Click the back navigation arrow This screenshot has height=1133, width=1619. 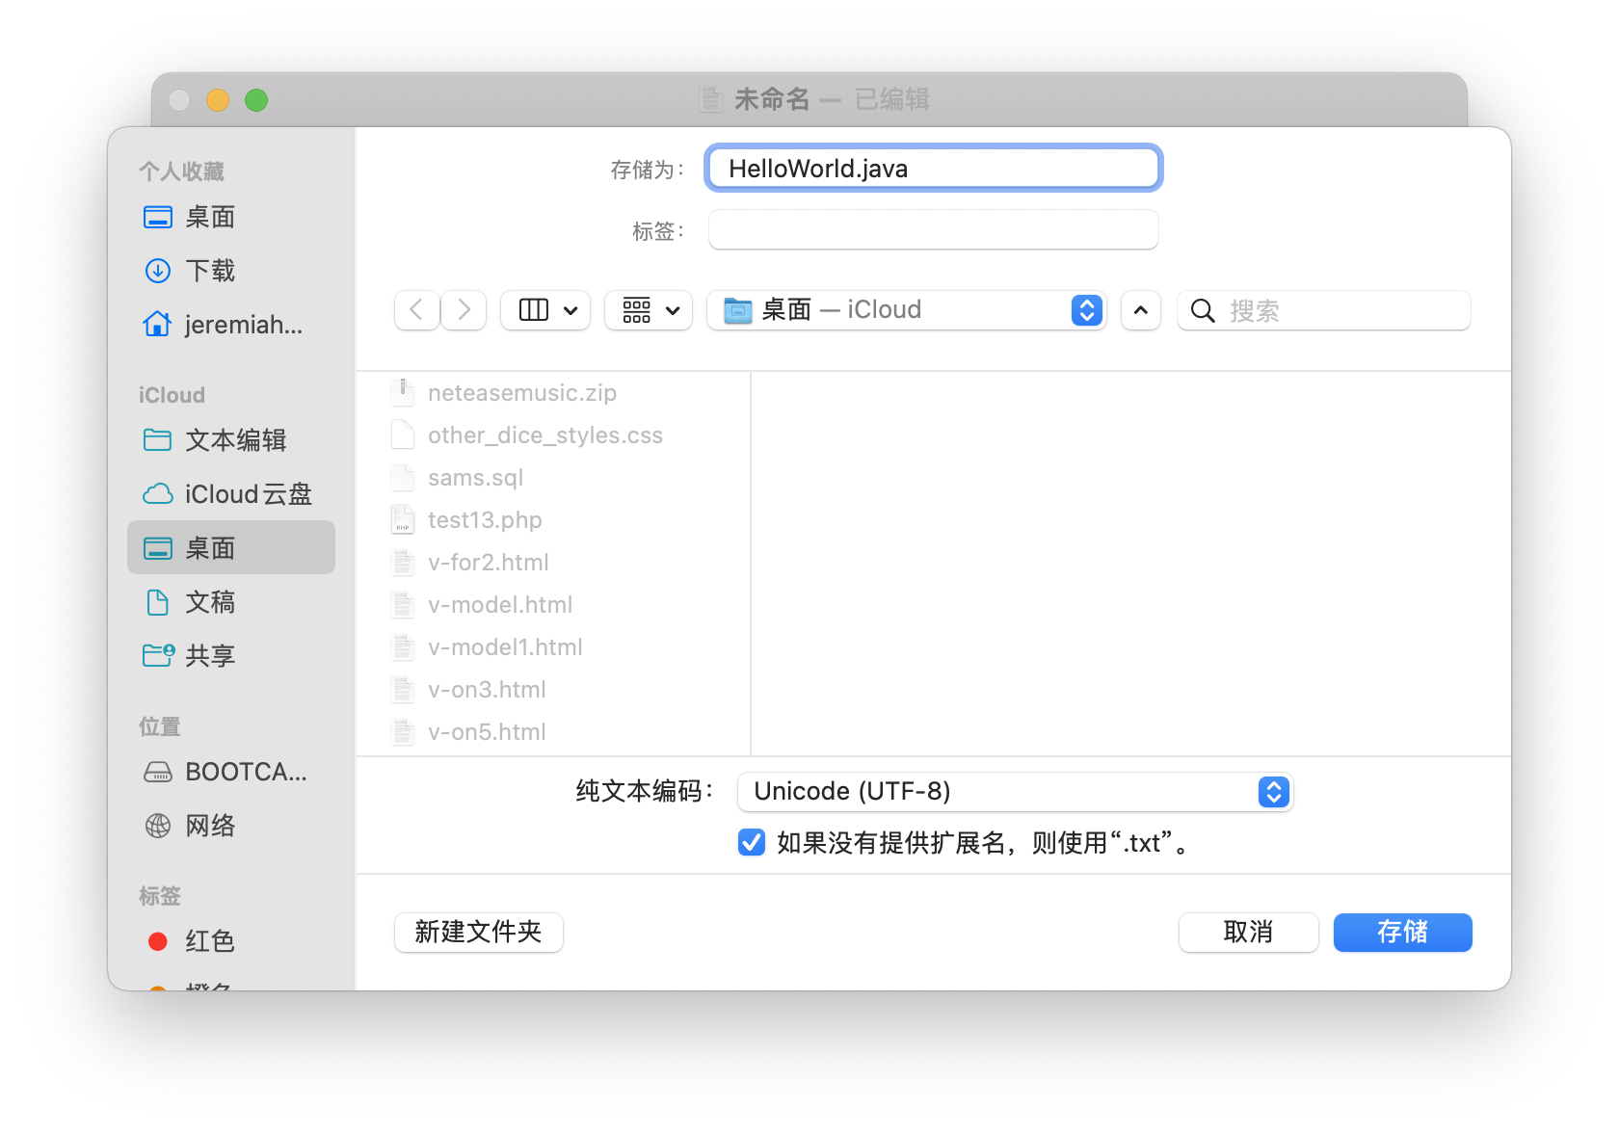coord(417,310)
